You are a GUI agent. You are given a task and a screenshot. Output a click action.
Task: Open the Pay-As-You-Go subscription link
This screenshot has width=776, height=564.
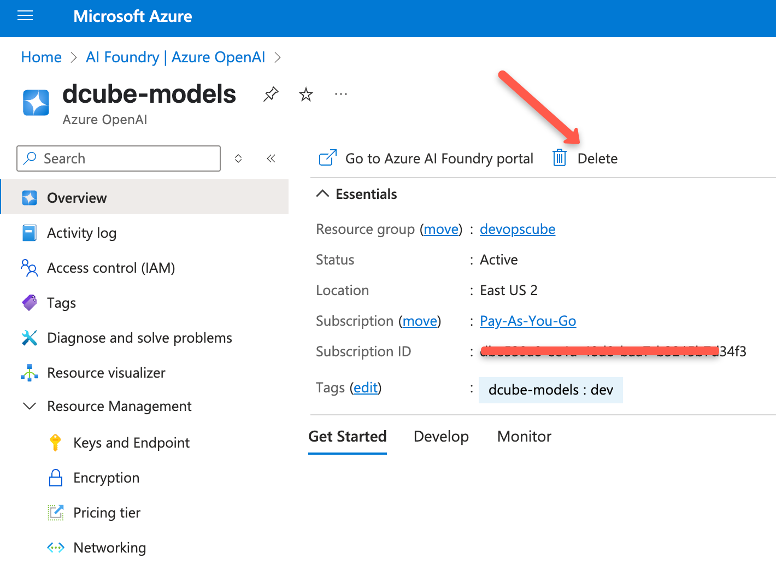528,321
